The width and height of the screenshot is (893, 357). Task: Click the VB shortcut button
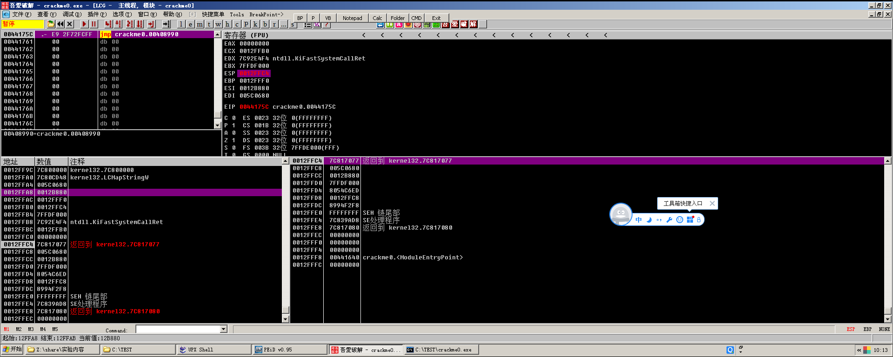(x=328, y=18)
